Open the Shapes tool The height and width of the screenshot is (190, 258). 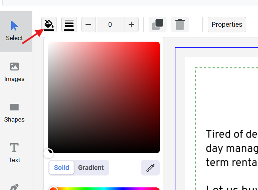point(14,112)
